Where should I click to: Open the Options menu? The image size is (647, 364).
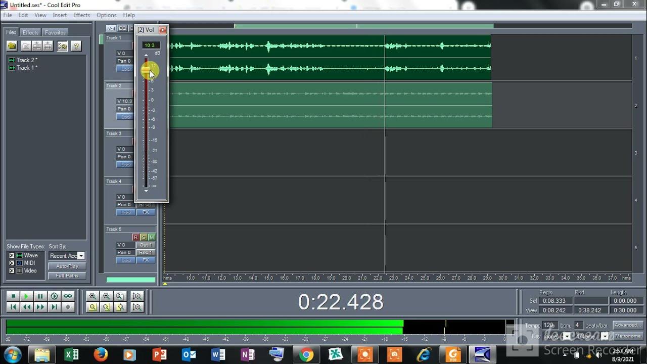coord(106,15)
